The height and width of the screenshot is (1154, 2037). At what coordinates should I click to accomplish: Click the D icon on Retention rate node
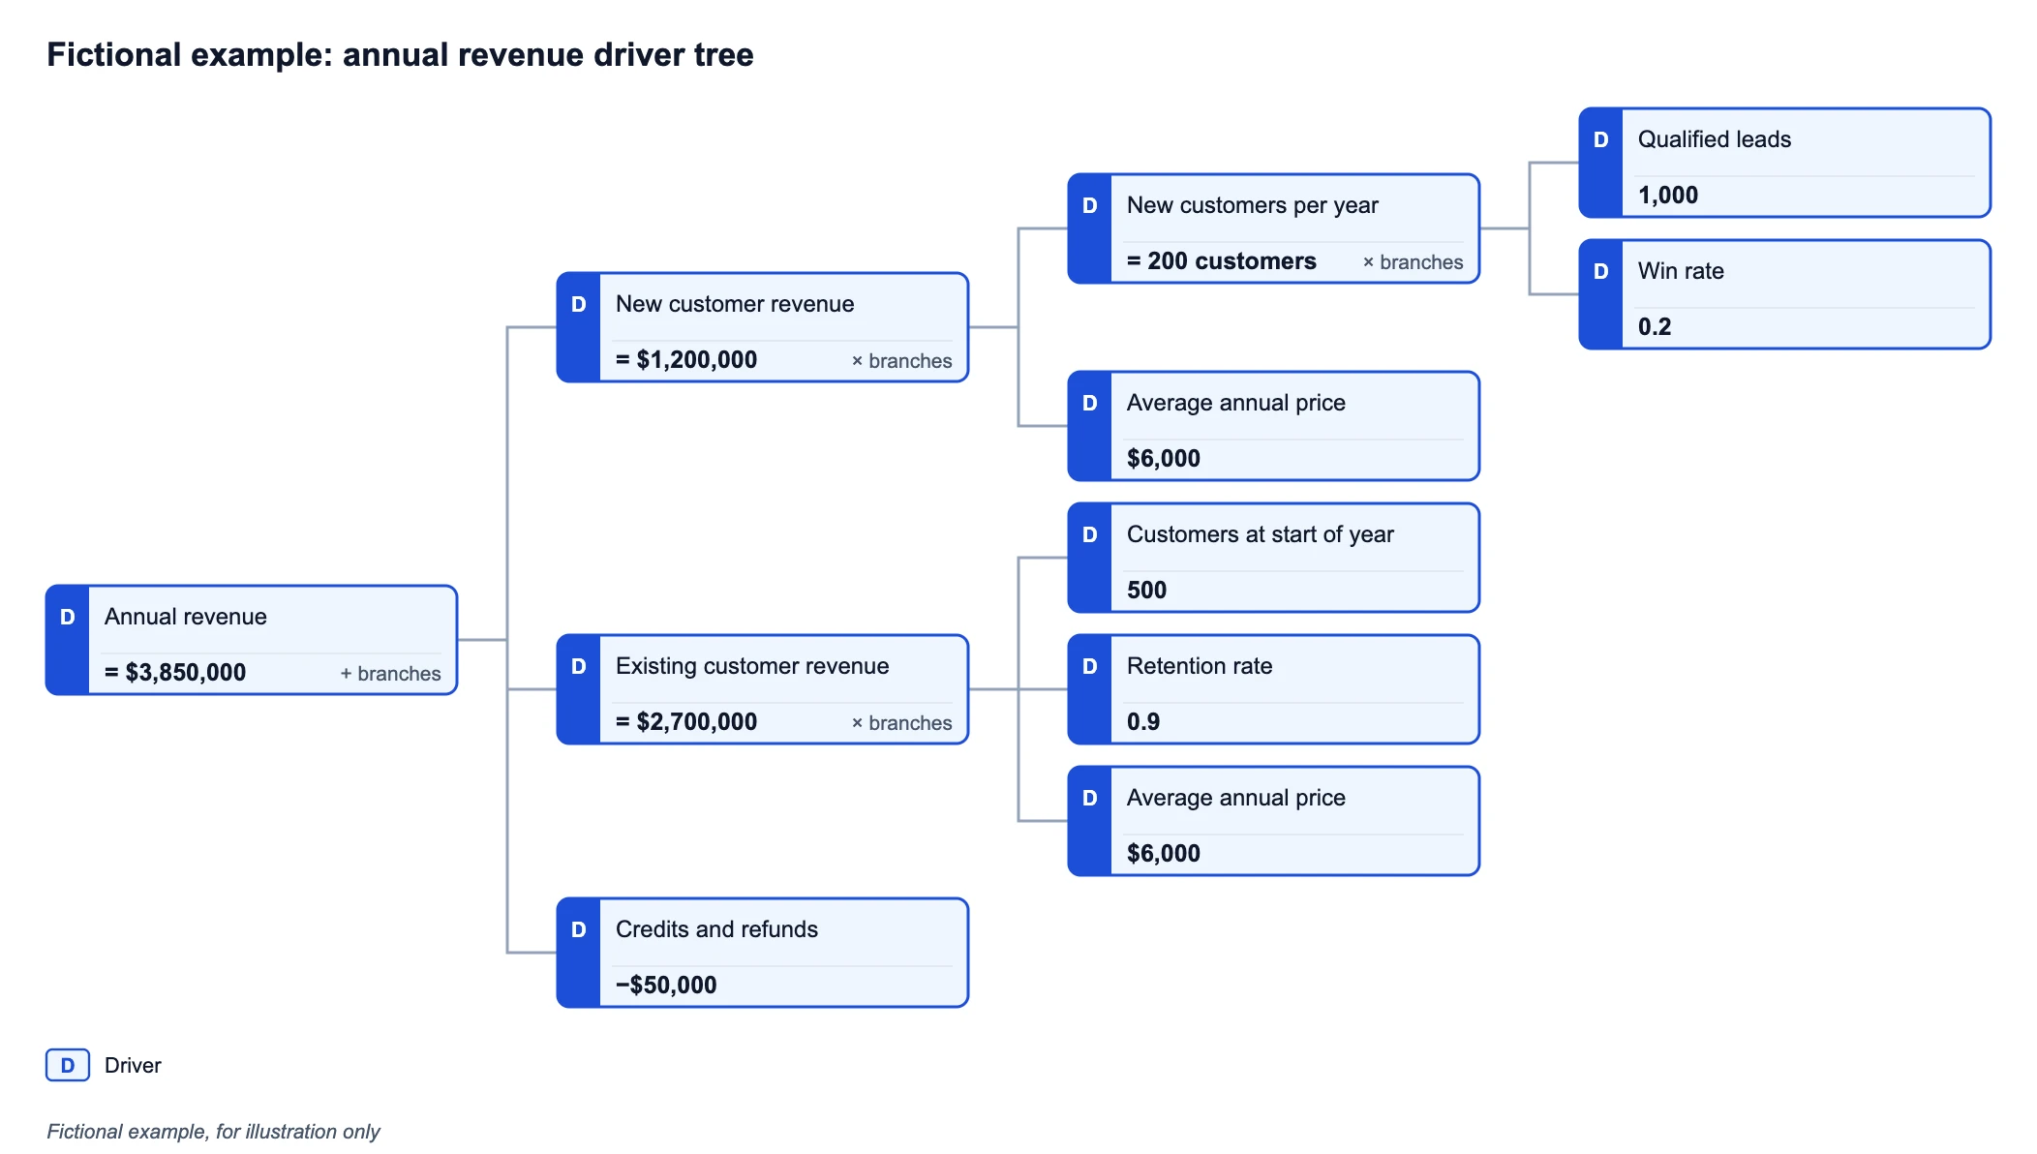coord(1090,666)
